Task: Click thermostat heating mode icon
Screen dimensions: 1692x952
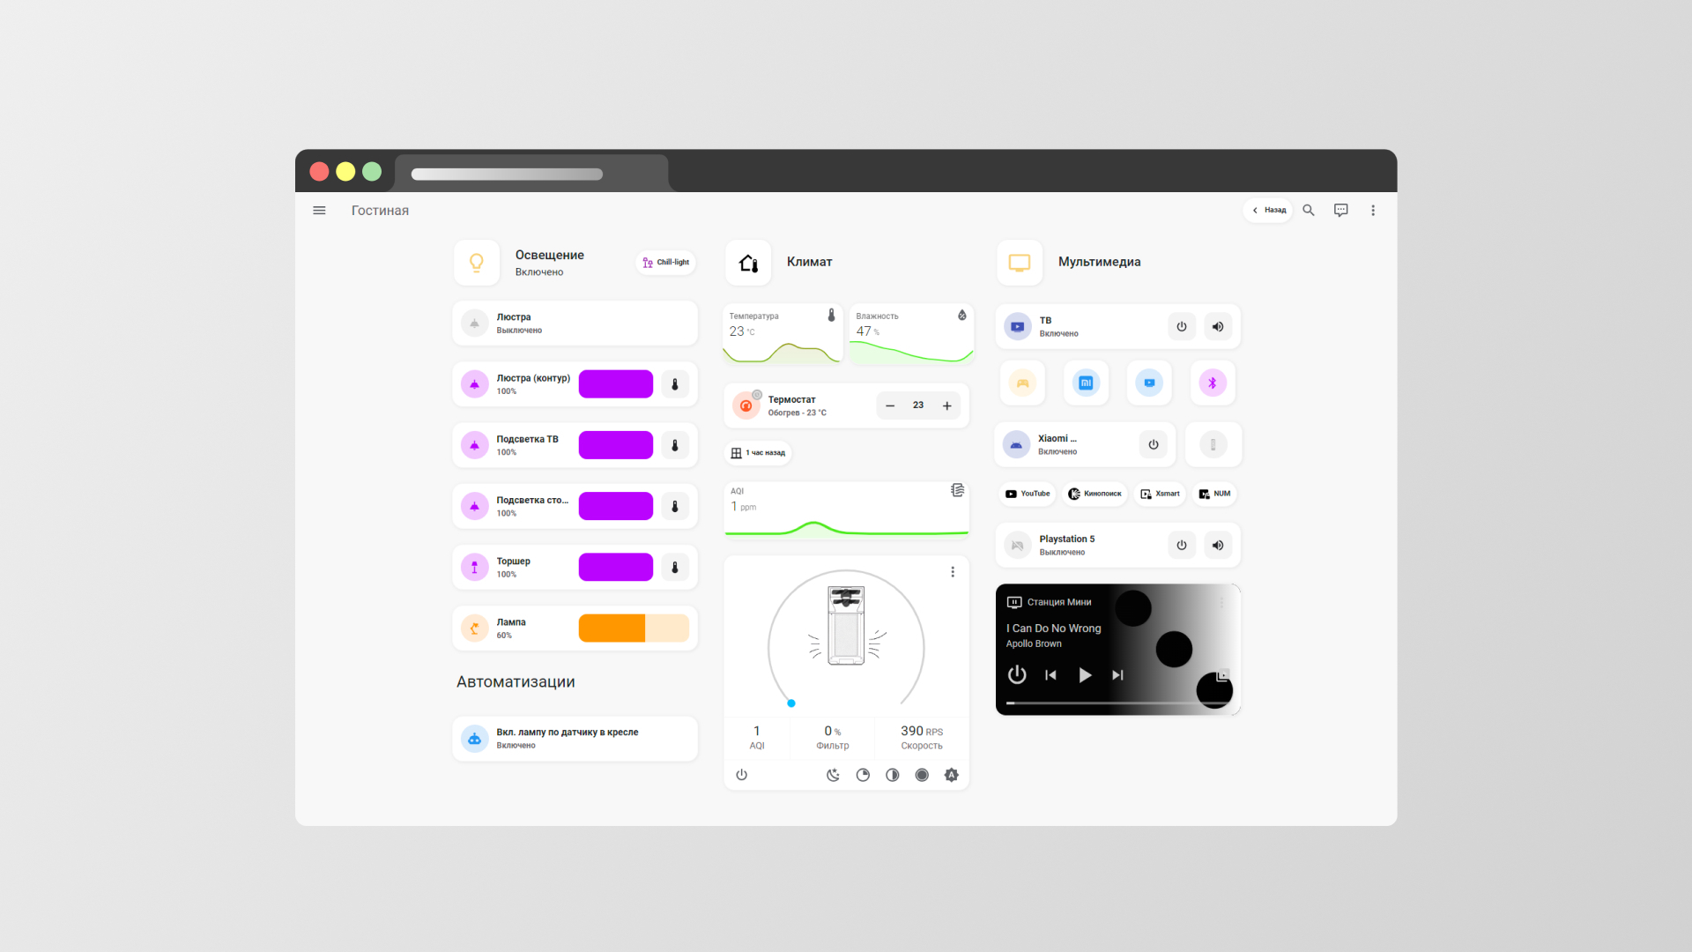Action: coord(744,405)
